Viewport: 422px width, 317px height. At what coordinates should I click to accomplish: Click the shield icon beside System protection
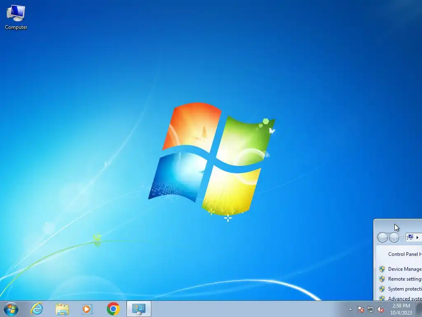(382, 289)
